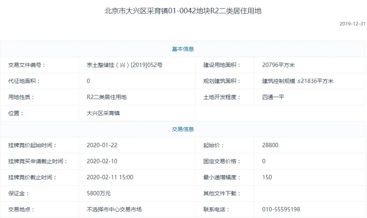Click the start date 2020-01-22
The width and height of the screenshot is (367, 218).
tap(102, 145)
